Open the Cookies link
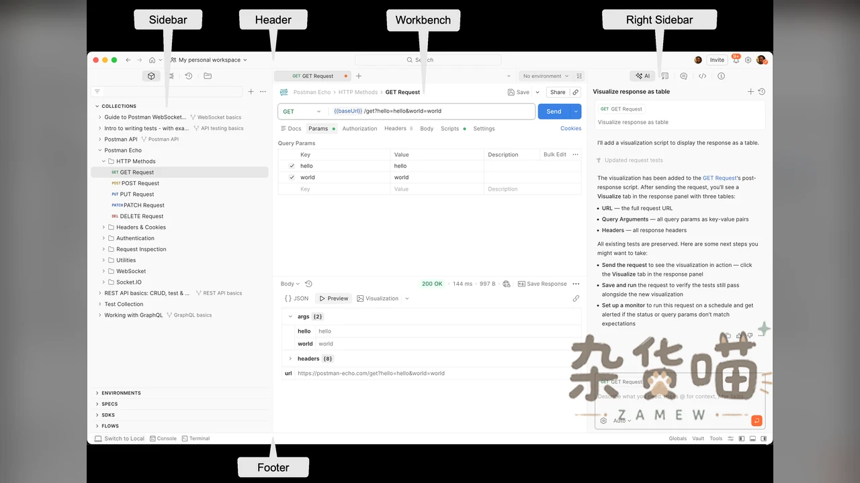 pyautogui.click(x=571, y=129)
